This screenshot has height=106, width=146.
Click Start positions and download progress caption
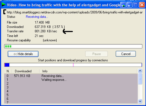coord(73,60)
